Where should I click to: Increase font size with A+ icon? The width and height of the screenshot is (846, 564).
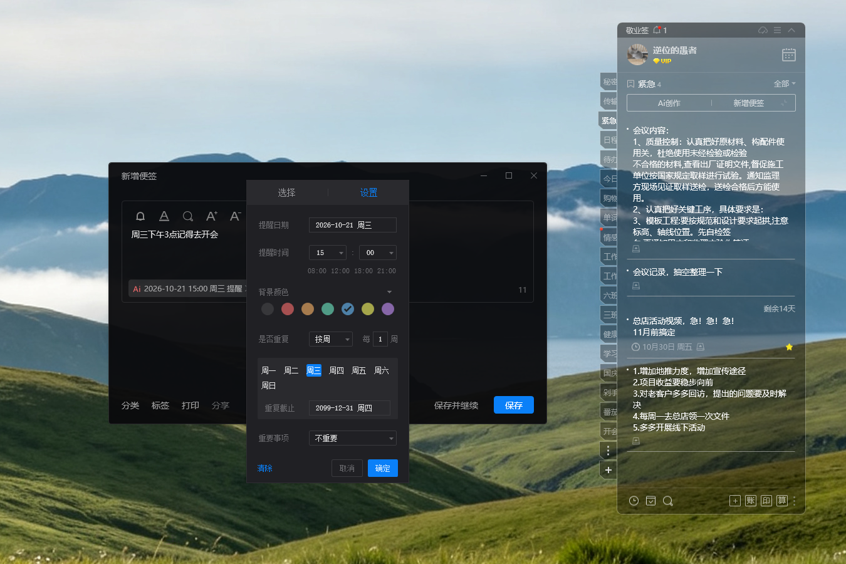[x=212, y=216]
